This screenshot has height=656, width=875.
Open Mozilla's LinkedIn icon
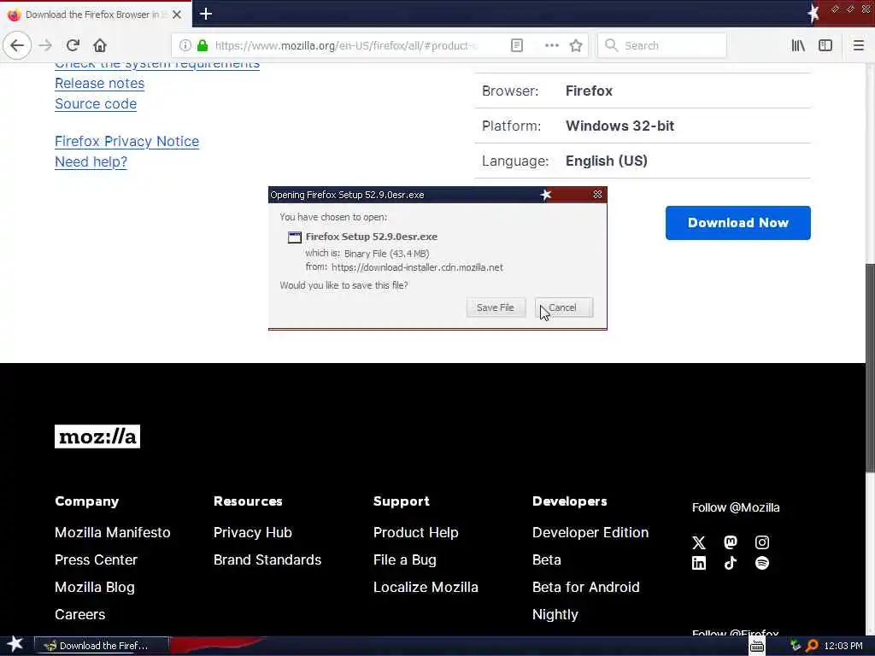pyautogui.click(x=699, y=563)
